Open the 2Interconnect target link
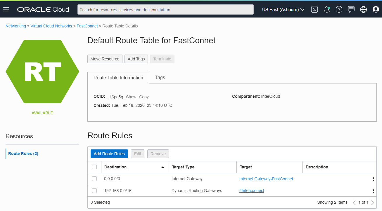382x211 pixels. [252, 191]
